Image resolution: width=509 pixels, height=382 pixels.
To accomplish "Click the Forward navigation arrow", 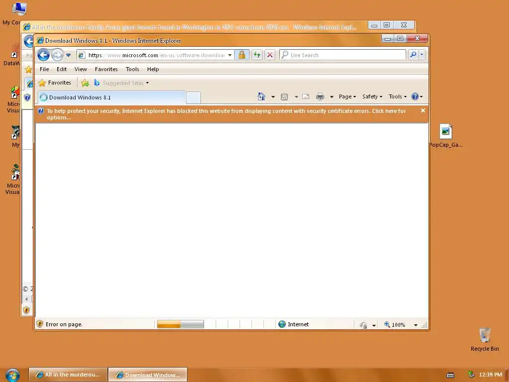I will click(x=57, y=55).
